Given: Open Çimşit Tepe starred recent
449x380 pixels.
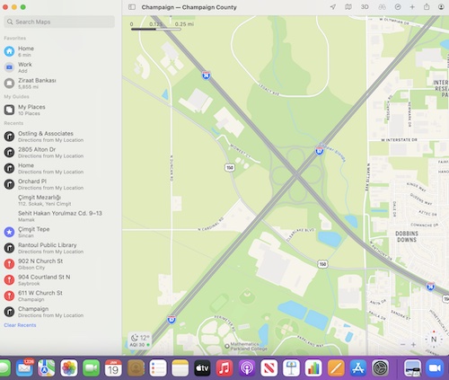Looking at the screenshot, I should tap(60, 232).
